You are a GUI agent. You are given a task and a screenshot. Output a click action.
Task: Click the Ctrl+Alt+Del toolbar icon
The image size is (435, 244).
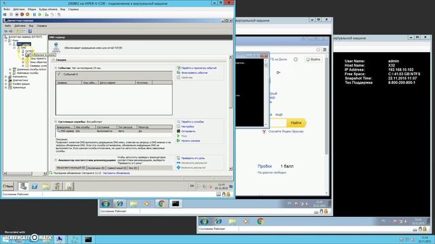click(x=5, y=14)
